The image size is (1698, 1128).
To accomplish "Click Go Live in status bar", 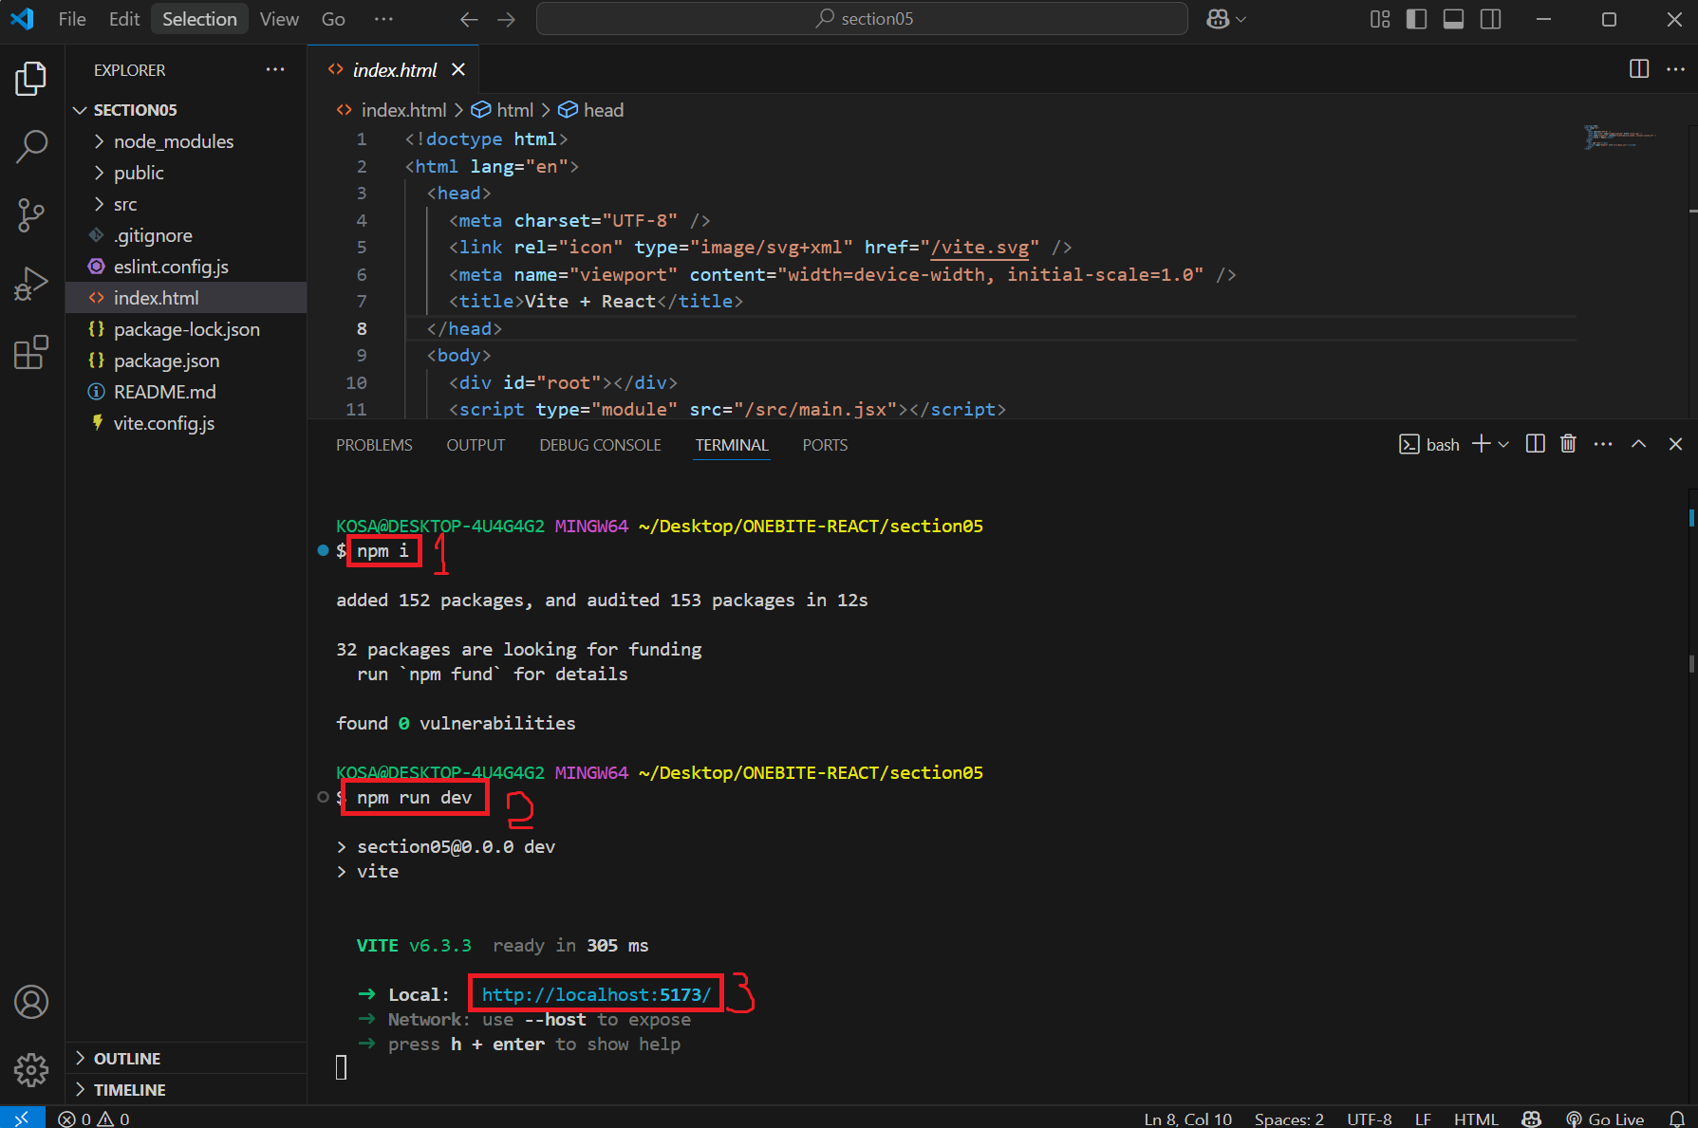I will [1605, 1119].
